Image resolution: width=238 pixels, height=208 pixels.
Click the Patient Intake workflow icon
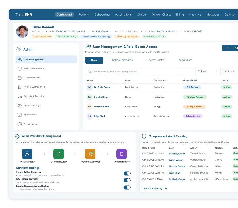[27, 154]
